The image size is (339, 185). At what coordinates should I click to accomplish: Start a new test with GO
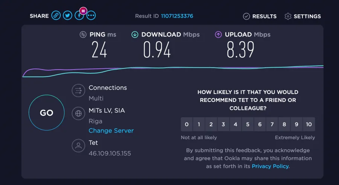(x=46, y=113)
